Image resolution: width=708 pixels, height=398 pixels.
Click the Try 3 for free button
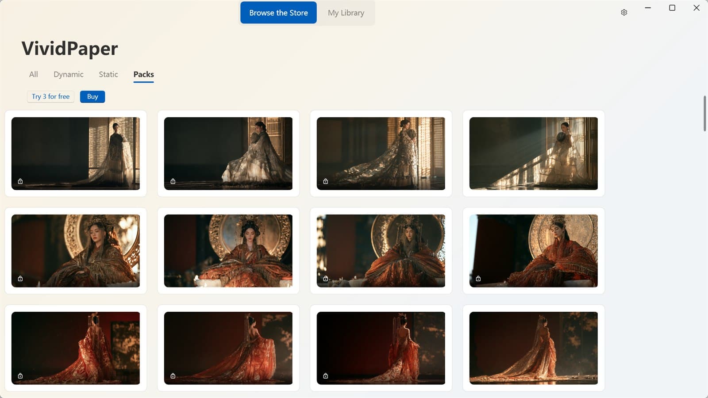(50, 96)
